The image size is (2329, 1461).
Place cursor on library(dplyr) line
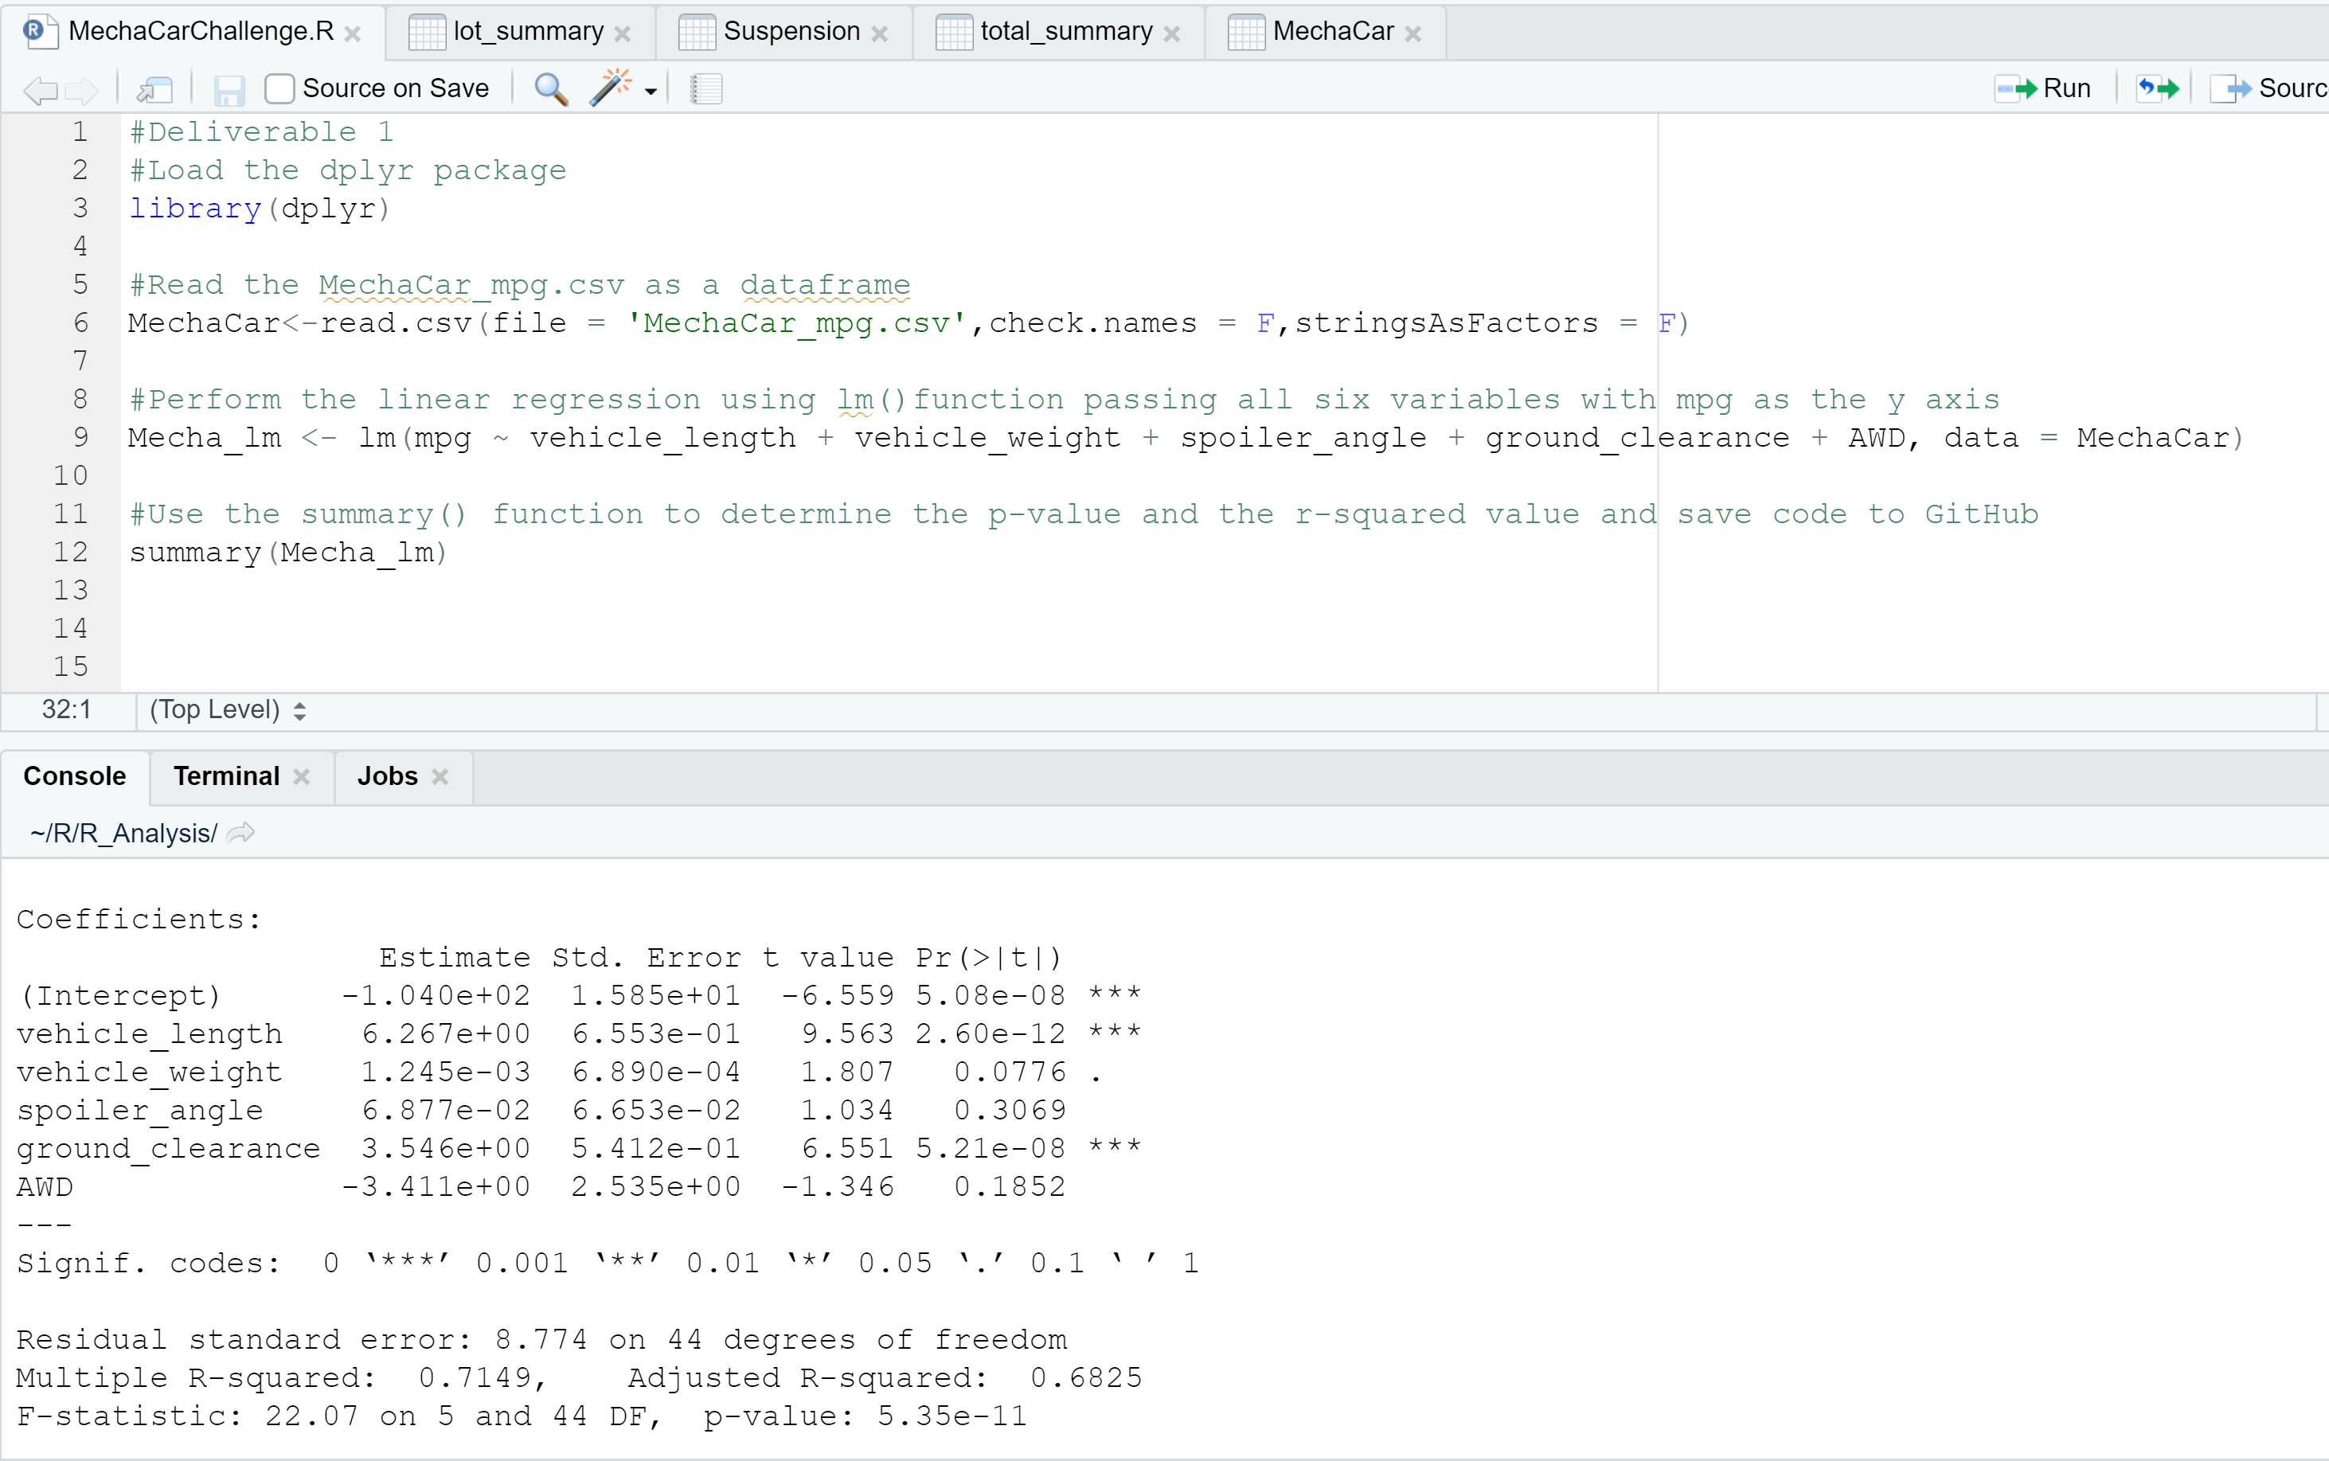(260, 209)
